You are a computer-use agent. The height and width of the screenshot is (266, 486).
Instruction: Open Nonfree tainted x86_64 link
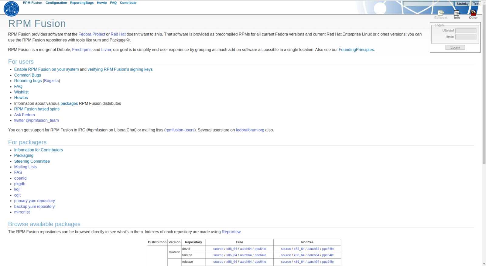click(299, 255)
